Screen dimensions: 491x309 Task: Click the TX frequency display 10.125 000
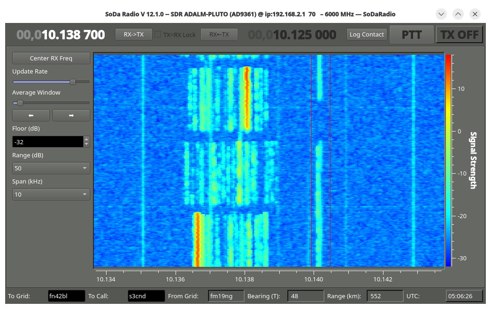click(292, 35)
